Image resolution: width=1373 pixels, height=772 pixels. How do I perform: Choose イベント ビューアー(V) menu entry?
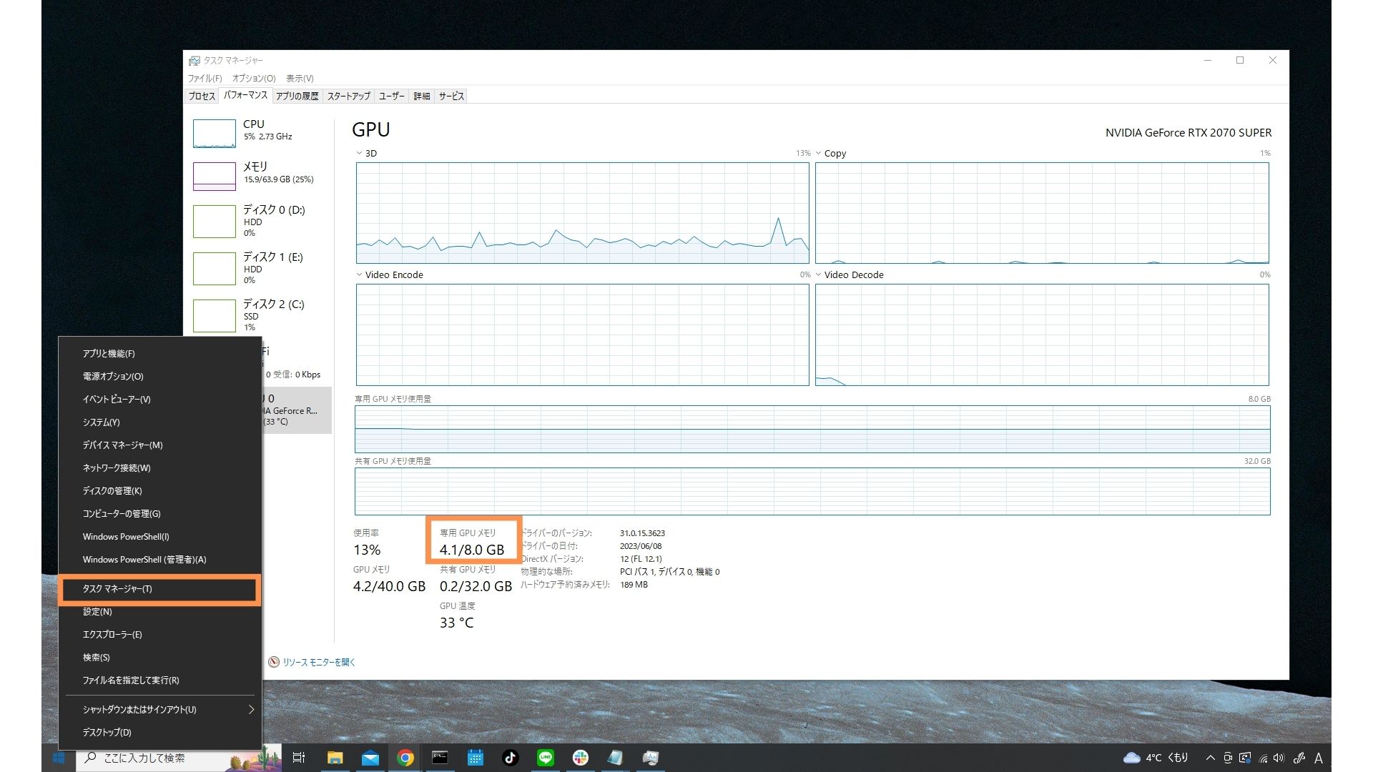pos(160,399)
